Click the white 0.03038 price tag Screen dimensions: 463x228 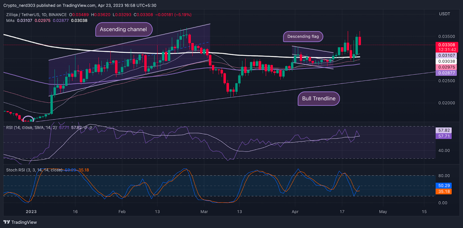(446, 61)
